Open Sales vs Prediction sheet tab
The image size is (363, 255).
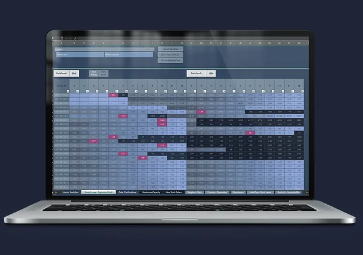coord(70,192)
